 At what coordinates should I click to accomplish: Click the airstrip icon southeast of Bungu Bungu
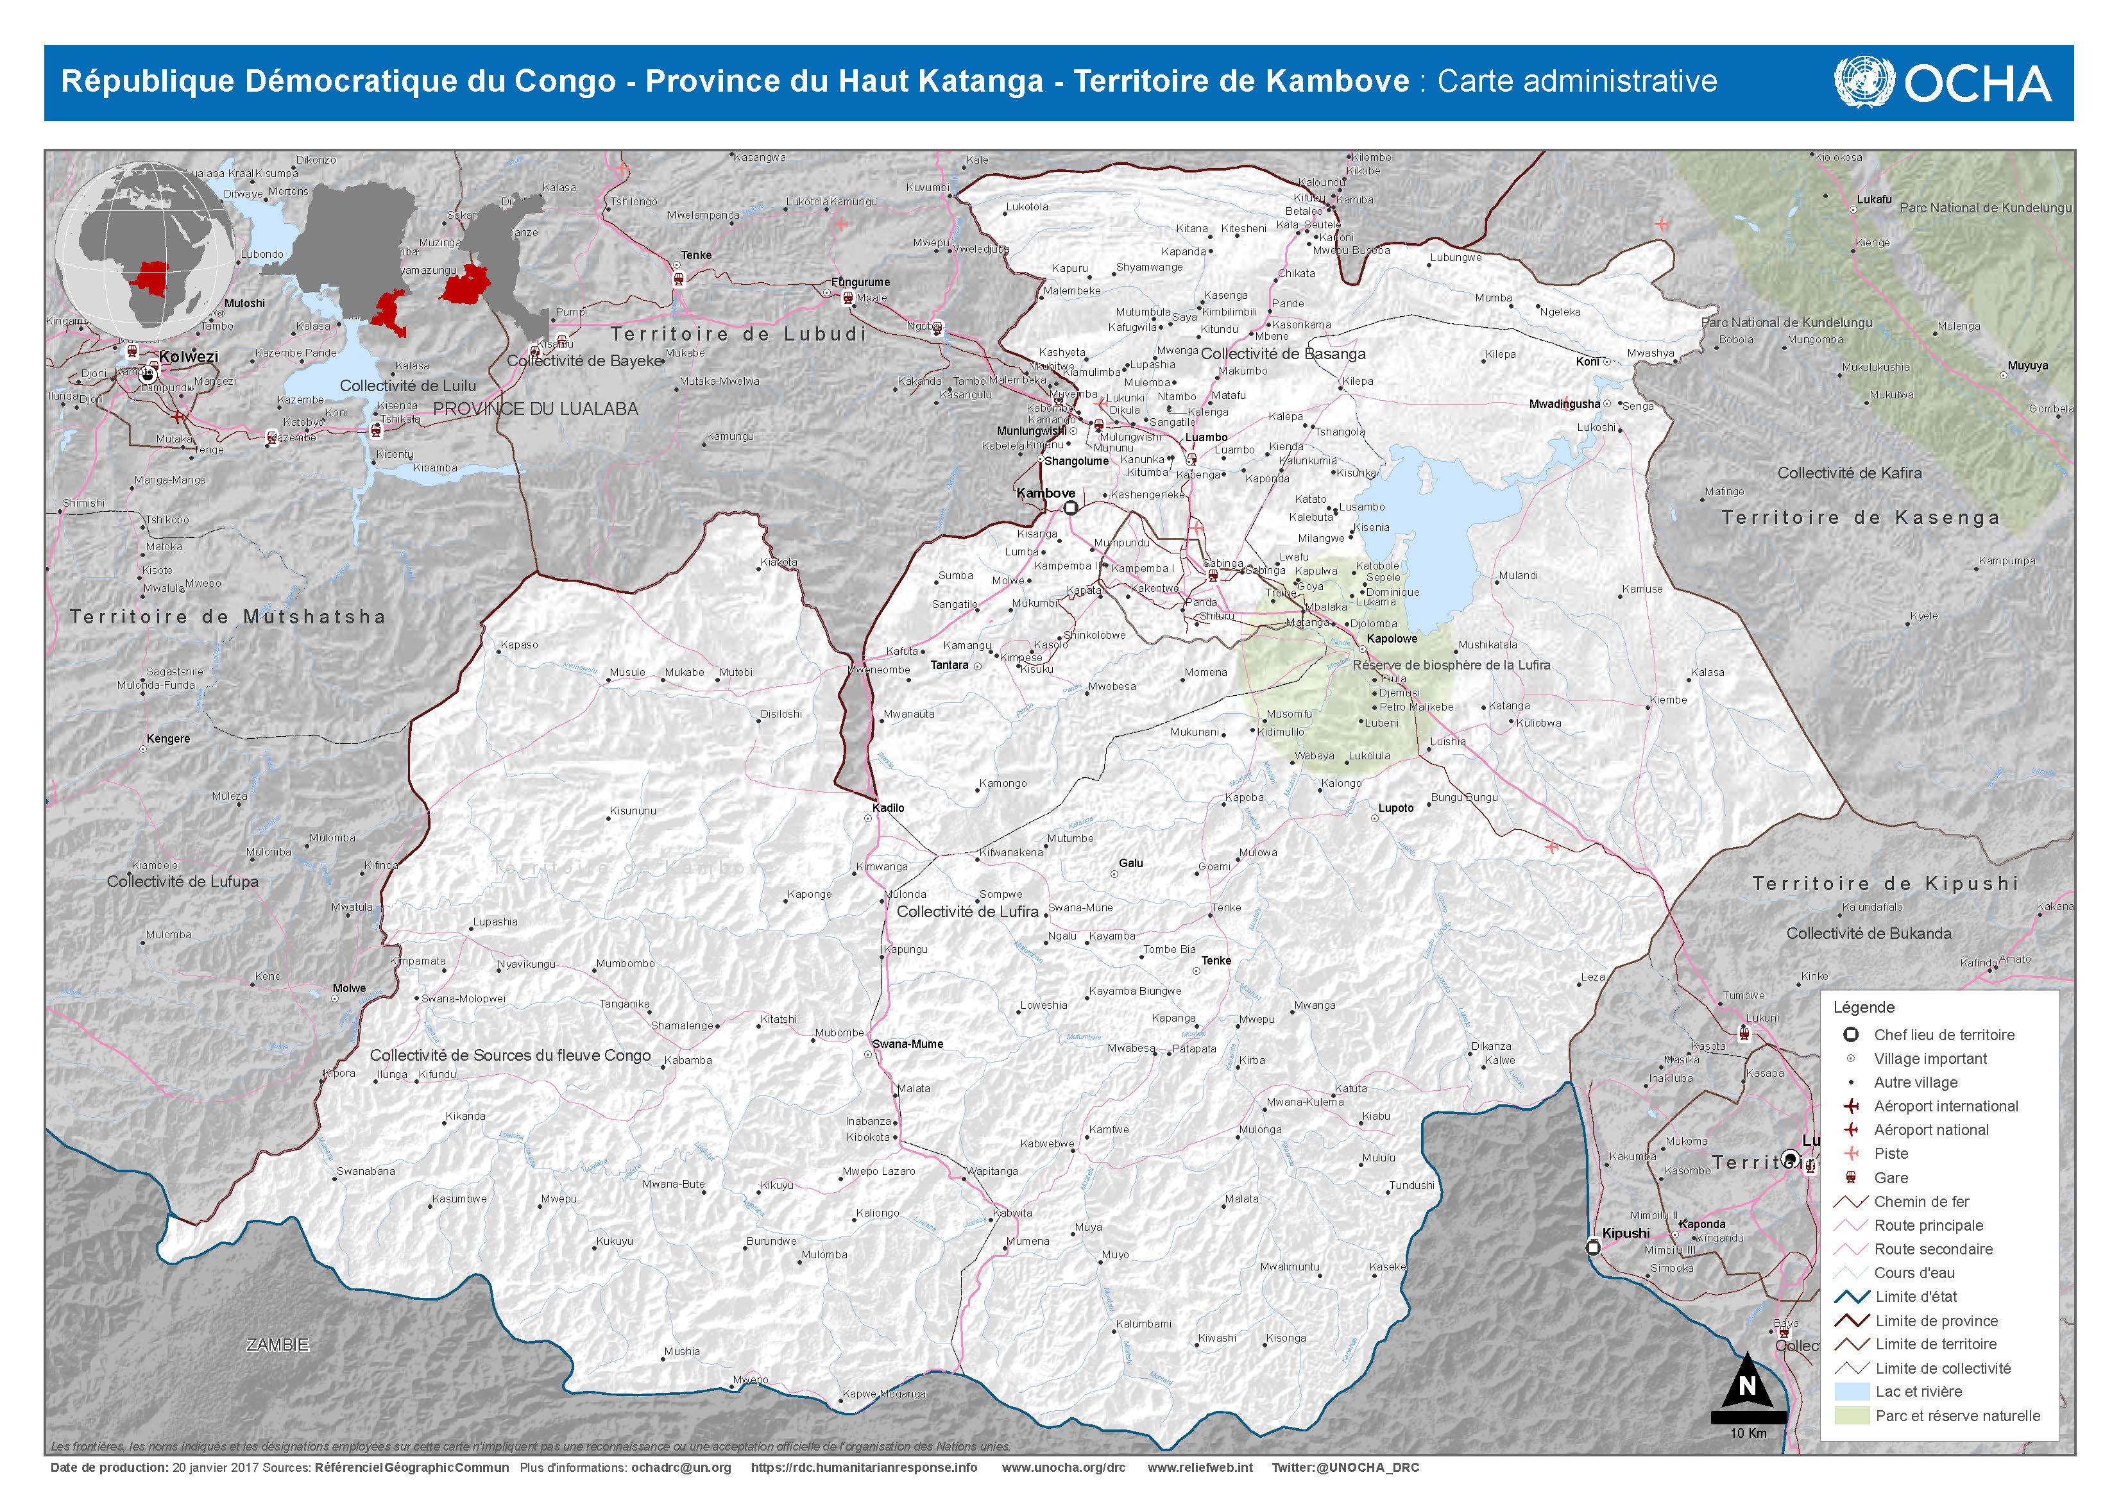click(x=1551, y=846)
